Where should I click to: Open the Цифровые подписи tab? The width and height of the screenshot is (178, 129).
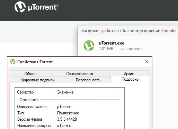coord(37,80)
